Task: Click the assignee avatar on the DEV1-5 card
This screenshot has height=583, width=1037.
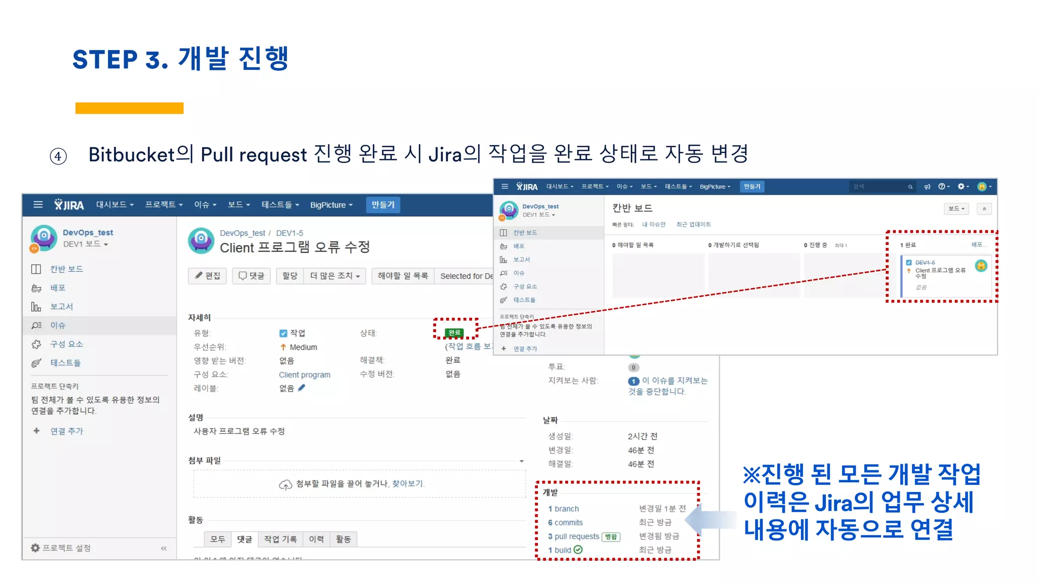Action: pos(981,266)
